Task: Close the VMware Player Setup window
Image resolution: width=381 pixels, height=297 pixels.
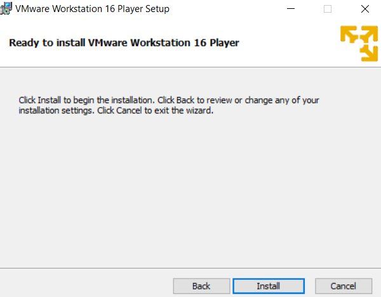Action: [365, 9]
